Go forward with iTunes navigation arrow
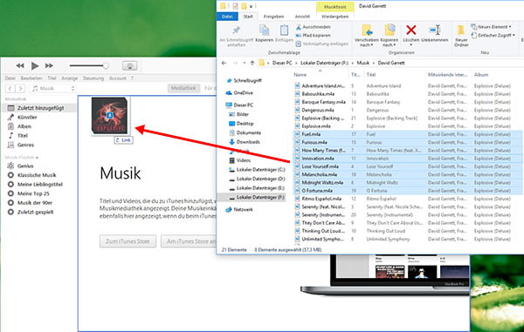 click(20, 88)
